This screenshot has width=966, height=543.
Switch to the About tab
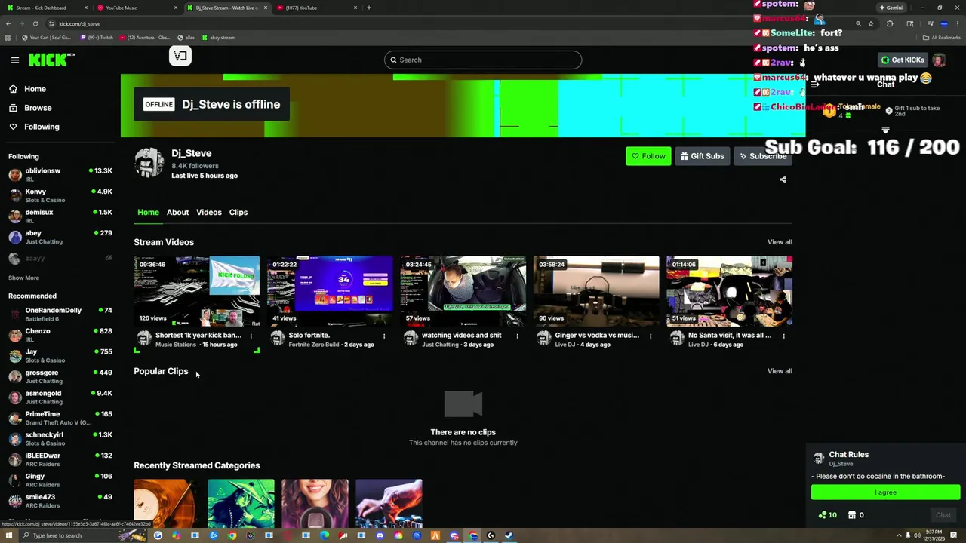tap(177, 213)
